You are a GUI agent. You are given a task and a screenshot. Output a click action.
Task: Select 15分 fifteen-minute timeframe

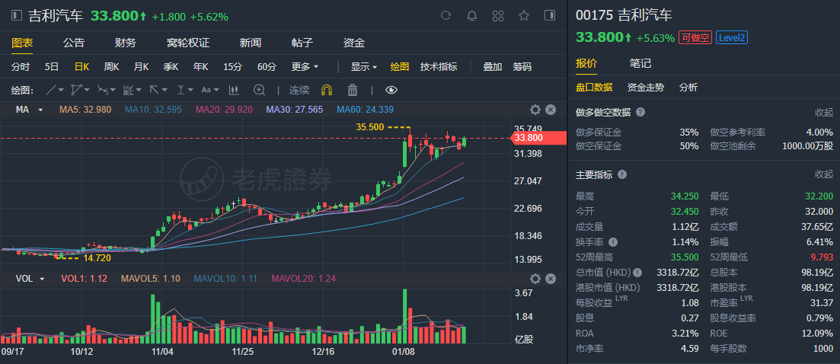pos(233,67)
